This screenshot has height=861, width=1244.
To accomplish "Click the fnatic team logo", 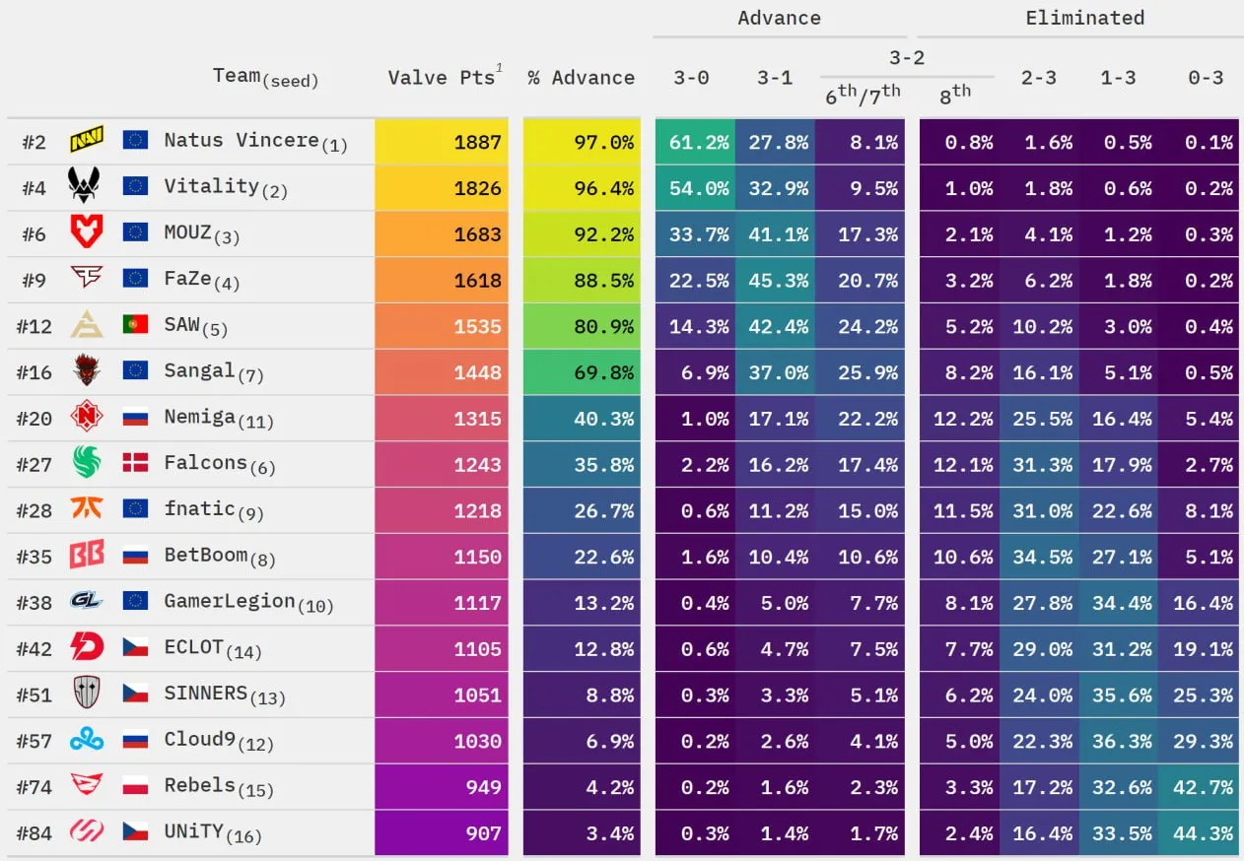I will [x=87, y=509].
